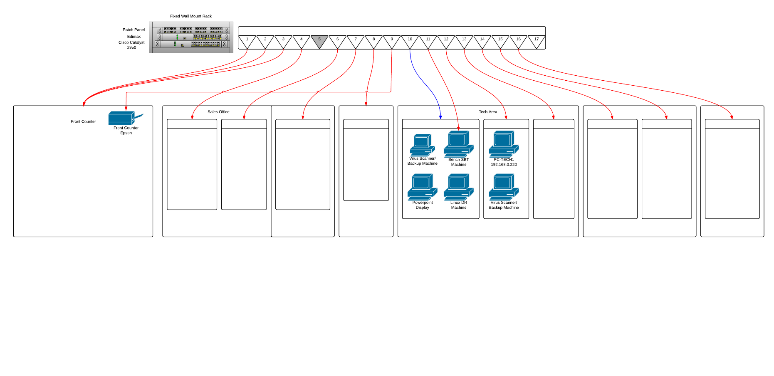This screenshot has width=774, height=376.
Task: Select the grayed-out port 5 triangle
Action: 319,42
